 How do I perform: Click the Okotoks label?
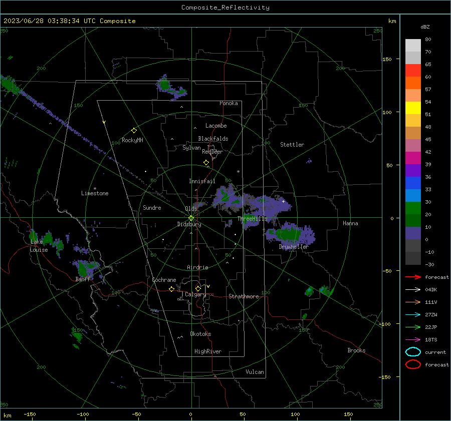[x=200, y=333]
